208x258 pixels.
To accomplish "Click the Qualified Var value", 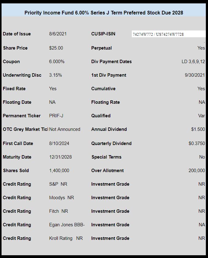I will point(202,116).
